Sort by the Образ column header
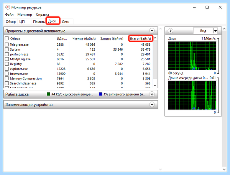 [x=15, y=39]
